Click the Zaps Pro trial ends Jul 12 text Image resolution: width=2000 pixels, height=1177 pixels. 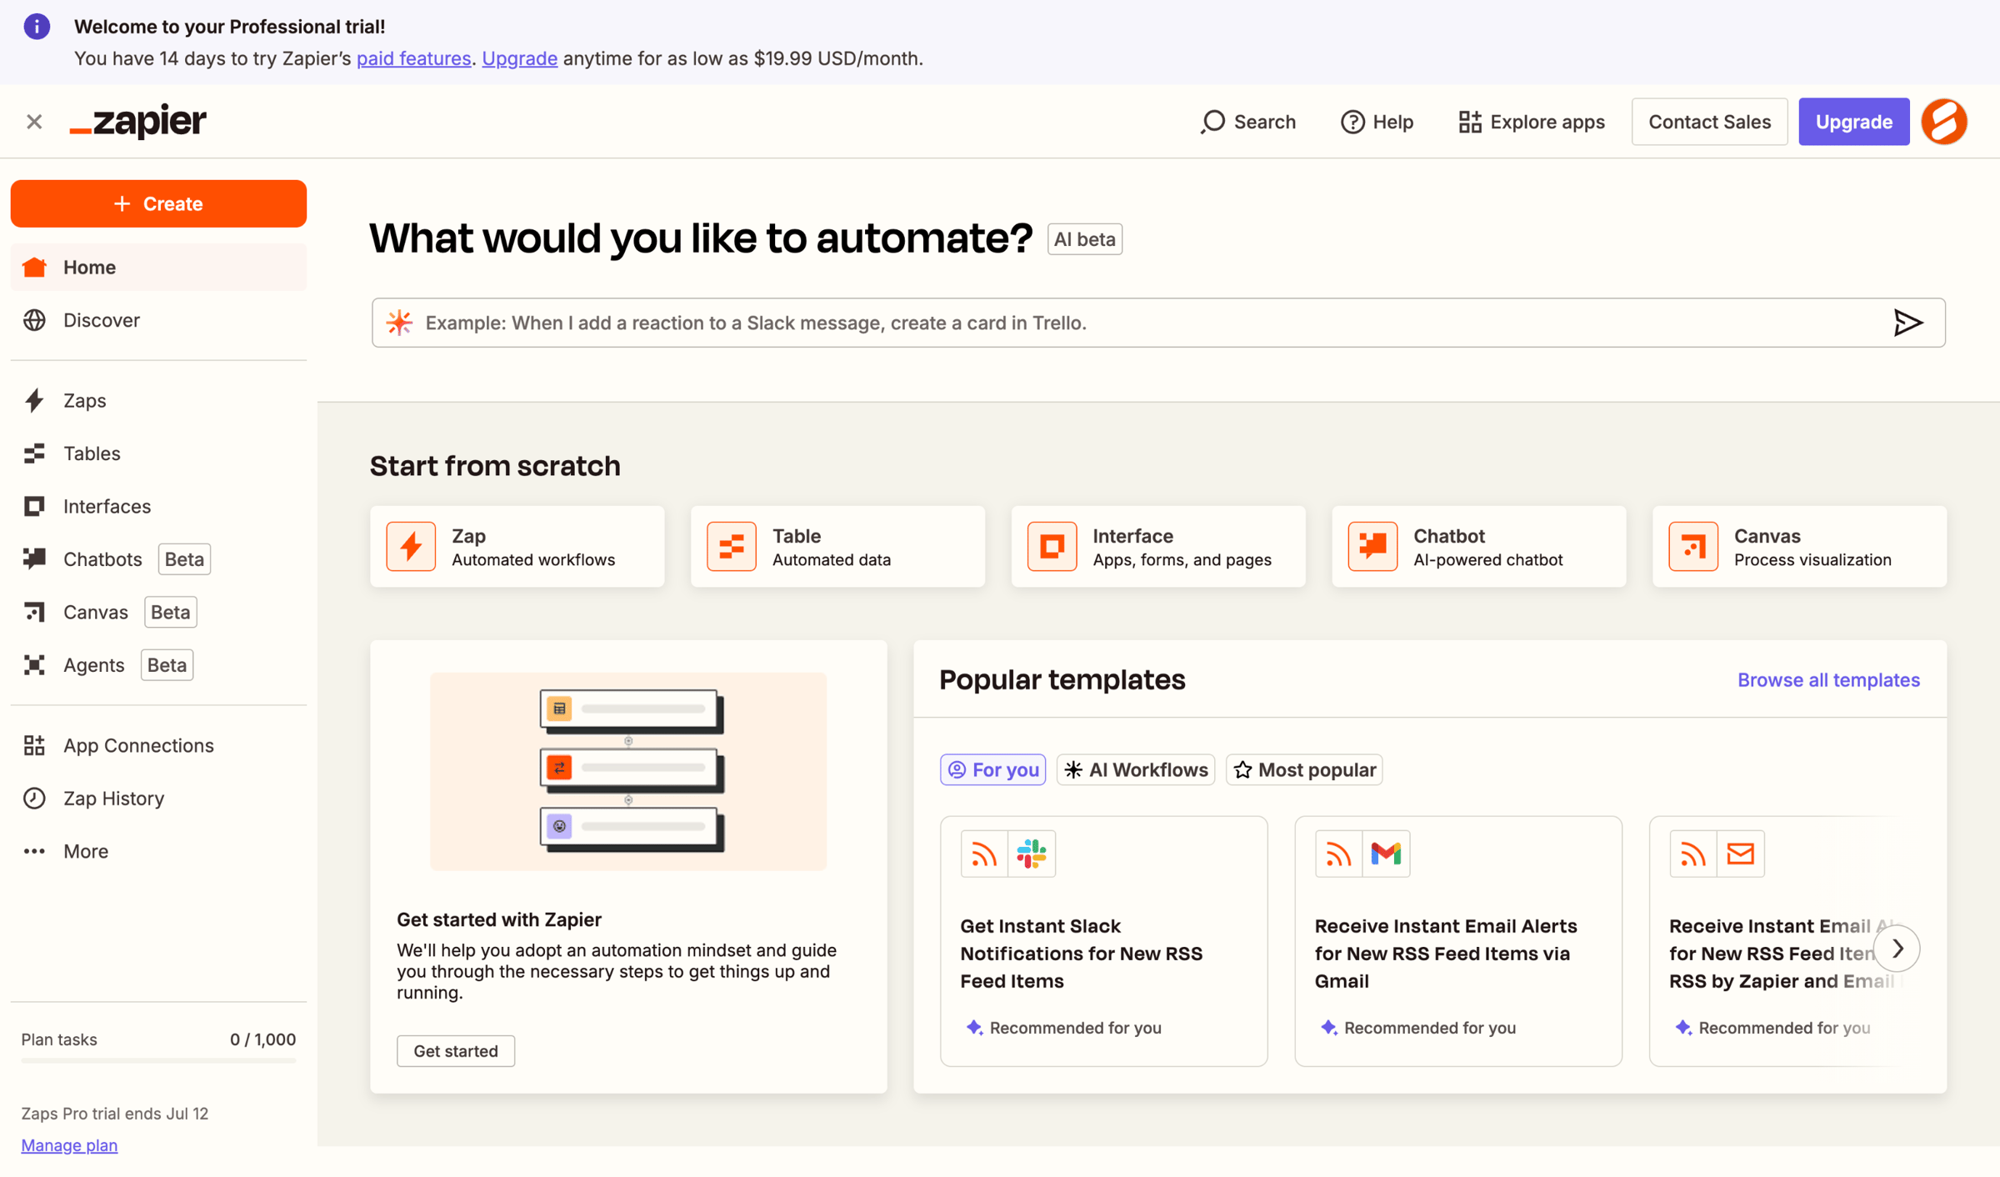[115, 1114]
